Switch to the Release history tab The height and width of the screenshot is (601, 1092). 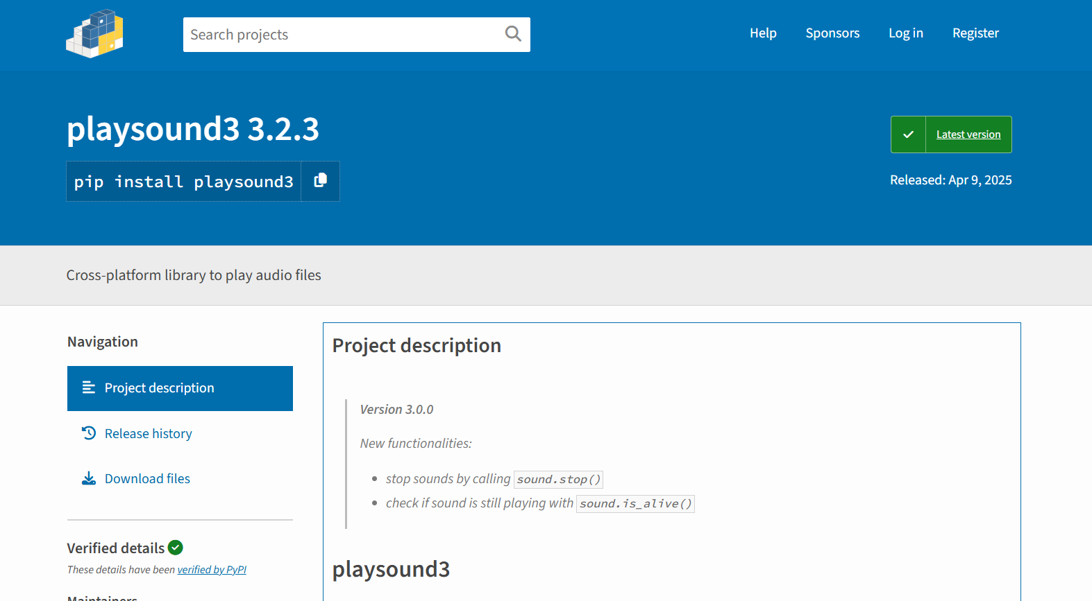148,434
